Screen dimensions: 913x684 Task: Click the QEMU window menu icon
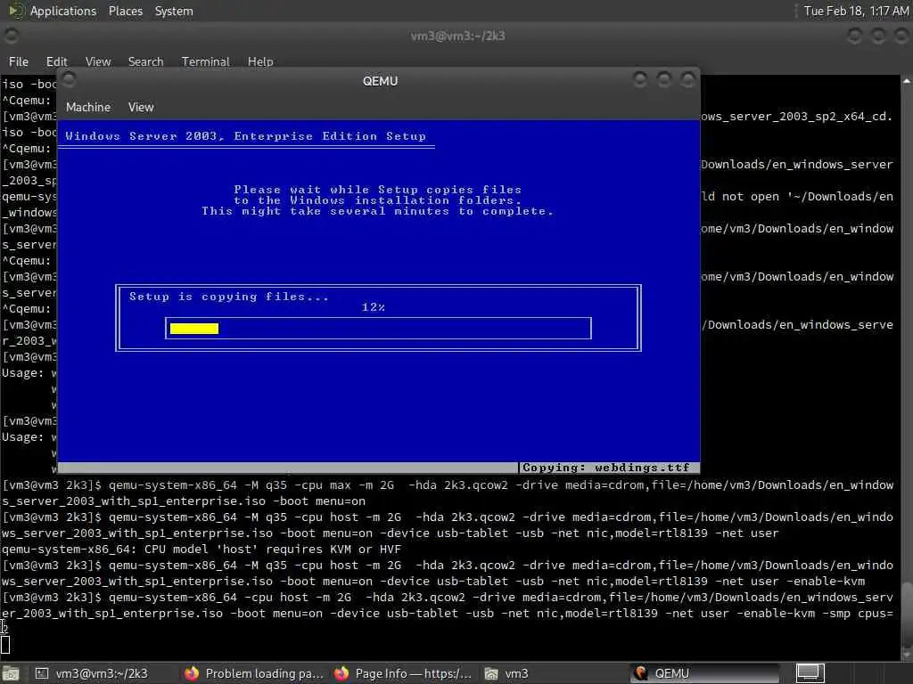tap(69, 79)
